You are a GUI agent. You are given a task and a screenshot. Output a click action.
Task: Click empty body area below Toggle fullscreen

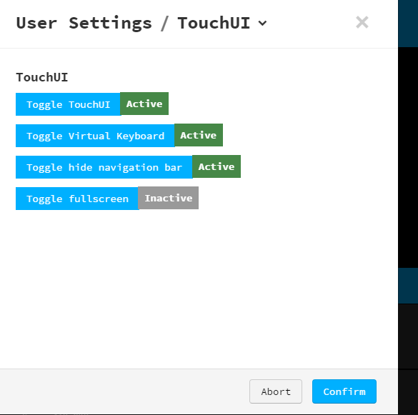pyautogui.click(x=199, y=288)
